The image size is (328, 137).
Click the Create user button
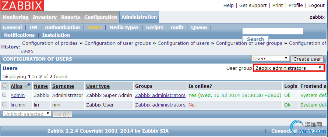pyautogui.click(x=307, y=59)
